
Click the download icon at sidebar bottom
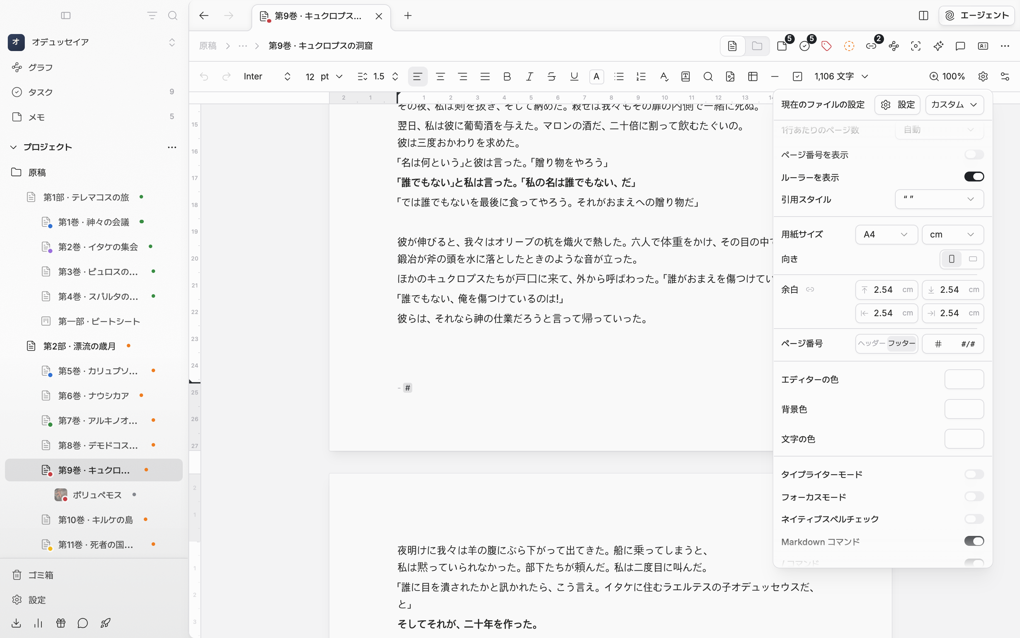pos(16,623)
